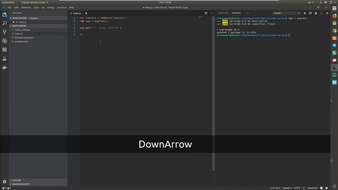Image resolution: width=338 pixels, height=190 pixels.
Task: Open WhatsApp from the Ubuntu dock
Action: click(334, 53)
